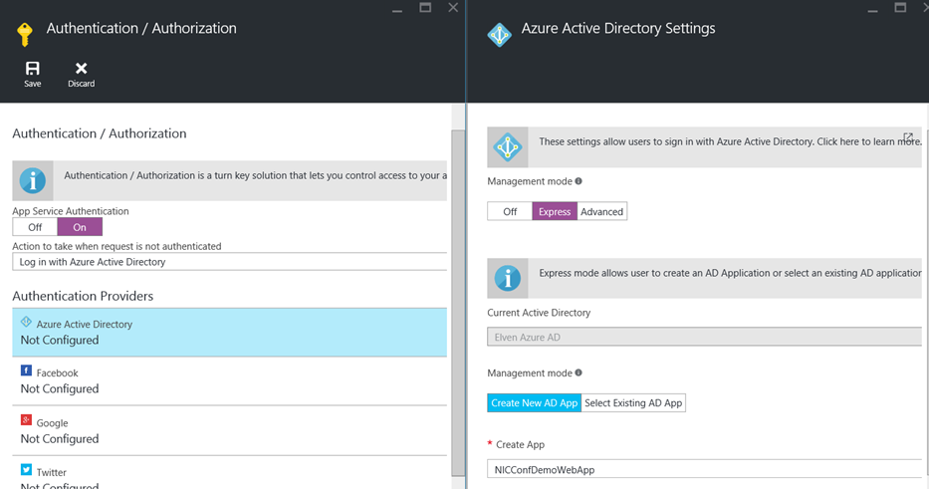
Task: Click the Twitter provider icon
Action: point(26,469)
